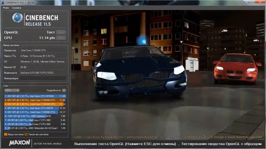Image resolution: width=266 pixels, height=149 pixels.
Task: Select rank 5 Core i7-3930K 3.21 ГГц row
Action: (x=35, y=112)
